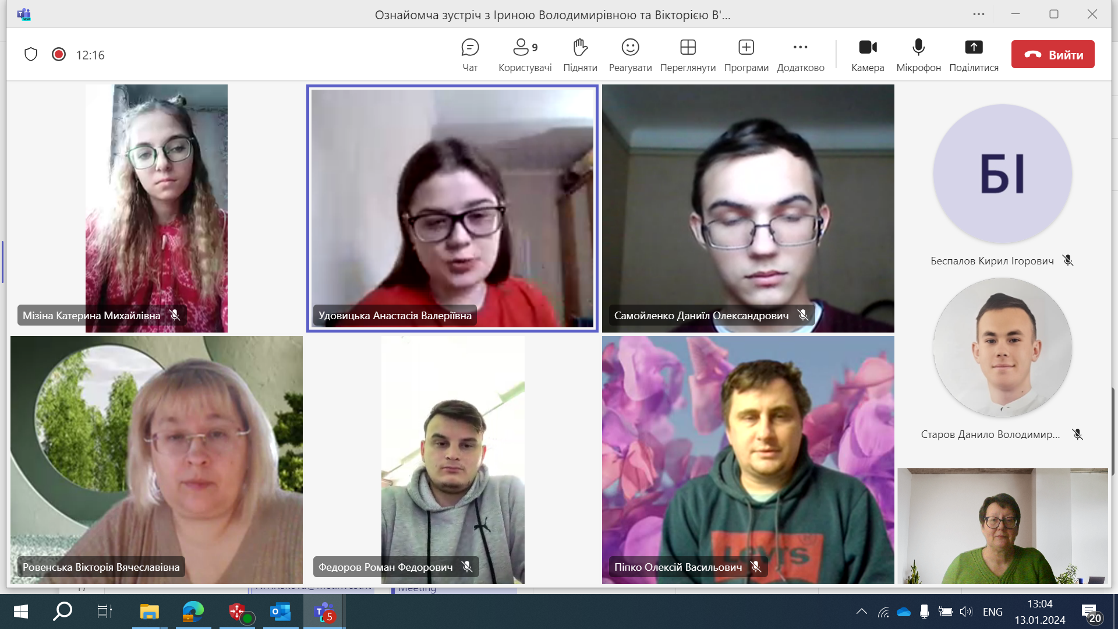
Task: Select Удовицька Анастасія Валеріївна video tile
Action: [x=452, y=209]
